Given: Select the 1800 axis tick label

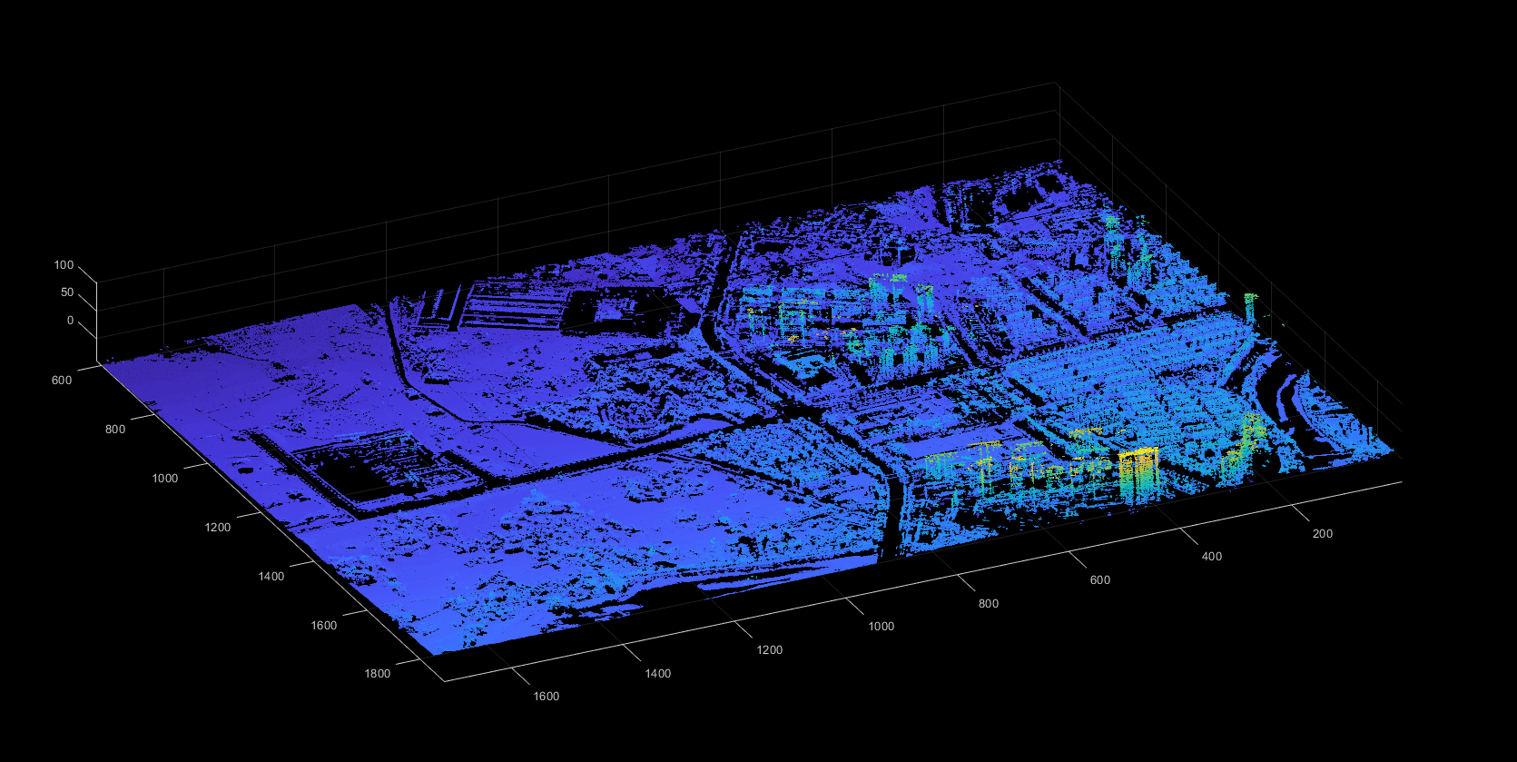Looking at the screenshot, I should point(377,674).
